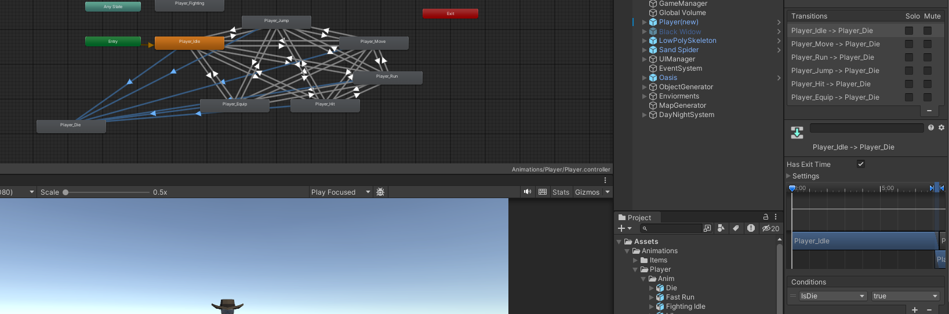Toggle Mute for Player_Equip -> Player_Die

[x=928, y=97]
